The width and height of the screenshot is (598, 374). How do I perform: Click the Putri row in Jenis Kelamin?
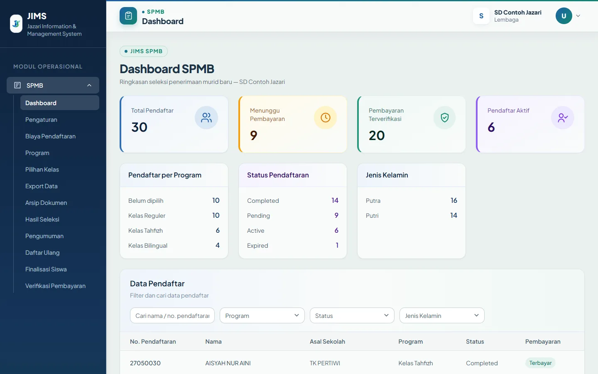pos(412,215)
